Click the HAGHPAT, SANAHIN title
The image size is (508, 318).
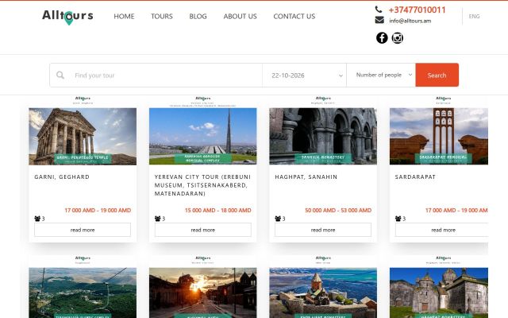click(306, 176)
